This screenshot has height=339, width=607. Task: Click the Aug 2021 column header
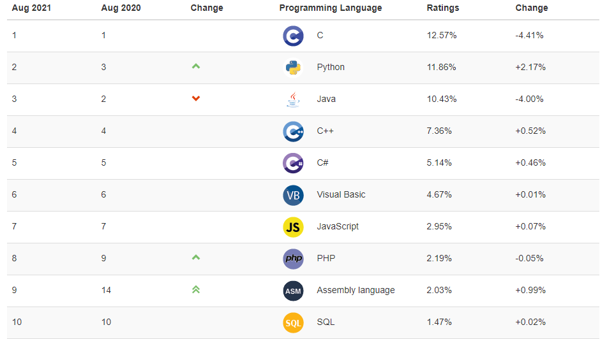tap(32, 8)
